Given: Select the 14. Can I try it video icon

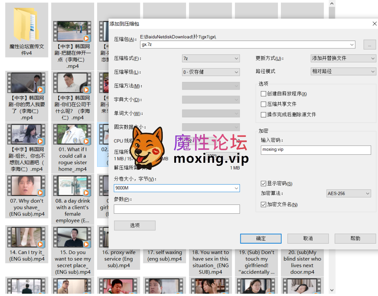Looking at the screenshot, I should tap(26, 237).
